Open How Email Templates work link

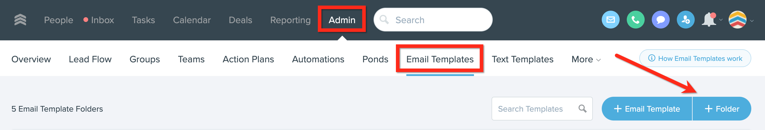[x=695, y=58]
